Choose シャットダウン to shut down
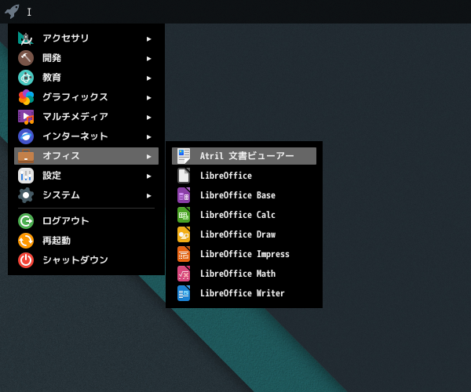471x392 pixels. (x=86, y=260)
